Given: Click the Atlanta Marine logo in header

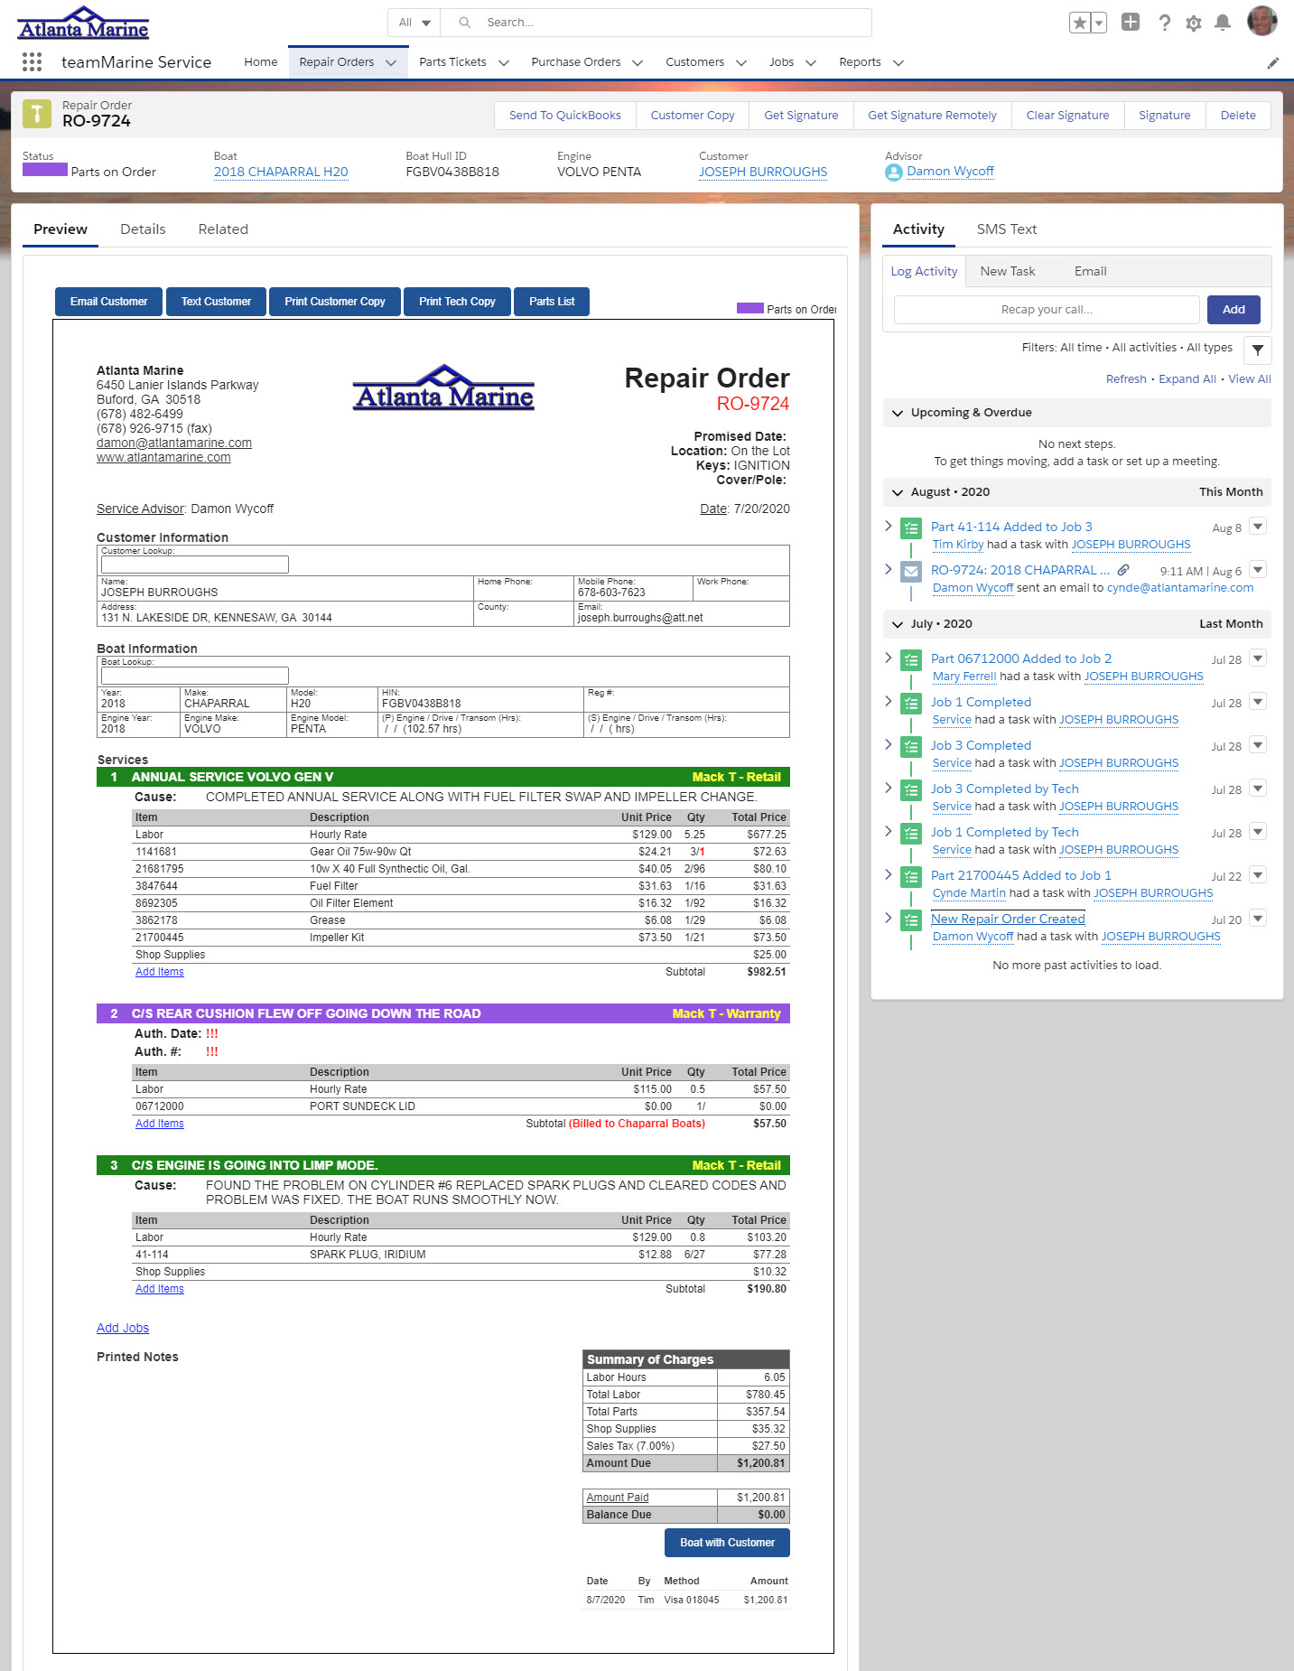Looking at the screenshot, I should tap(83, 23).
